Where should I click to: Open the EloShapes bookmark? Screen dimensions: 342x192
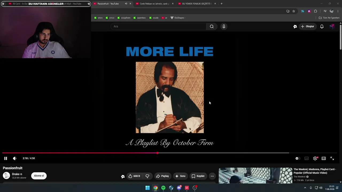pyautogui.click(x=178, y=18)
